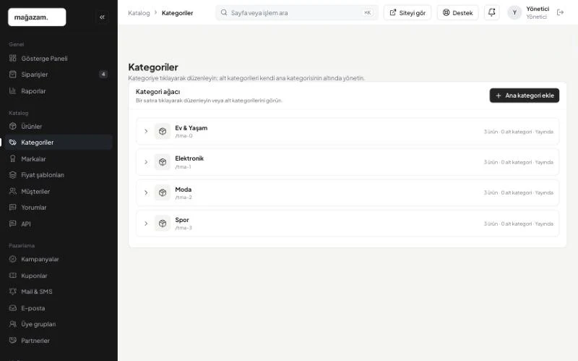
Task: Click the Siparişler bag icon
Action: point(13,75)
